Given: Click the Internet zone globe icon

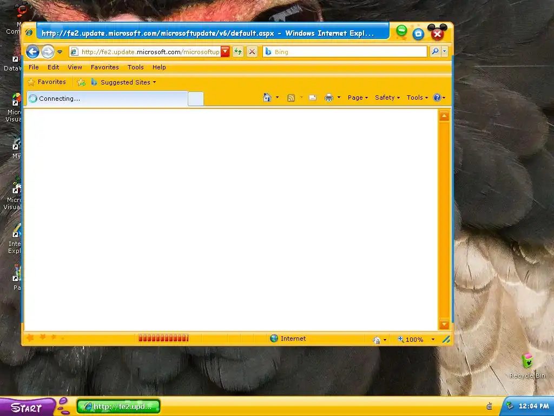Looking at the screenshot, I should point(274,338).
